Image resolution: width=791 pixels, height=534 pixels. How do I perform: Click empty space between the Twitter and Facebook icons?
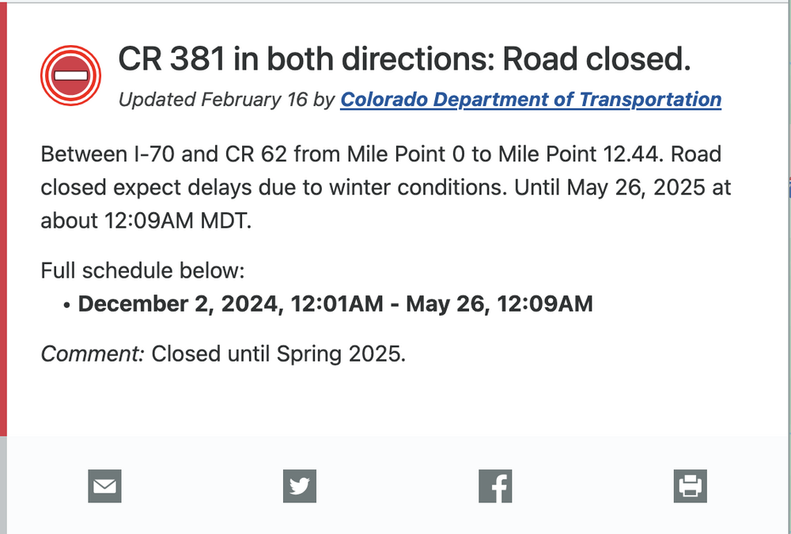click(398, 486)
